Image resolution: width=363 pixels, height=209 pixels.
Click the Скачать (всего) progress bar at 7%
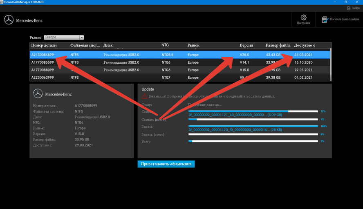253,120
